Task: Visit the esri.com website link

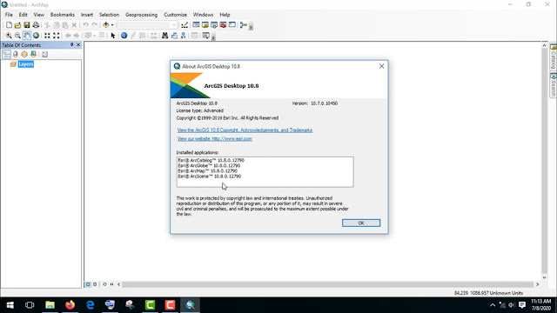Action: pyautogui.click(x=215, y=139)
